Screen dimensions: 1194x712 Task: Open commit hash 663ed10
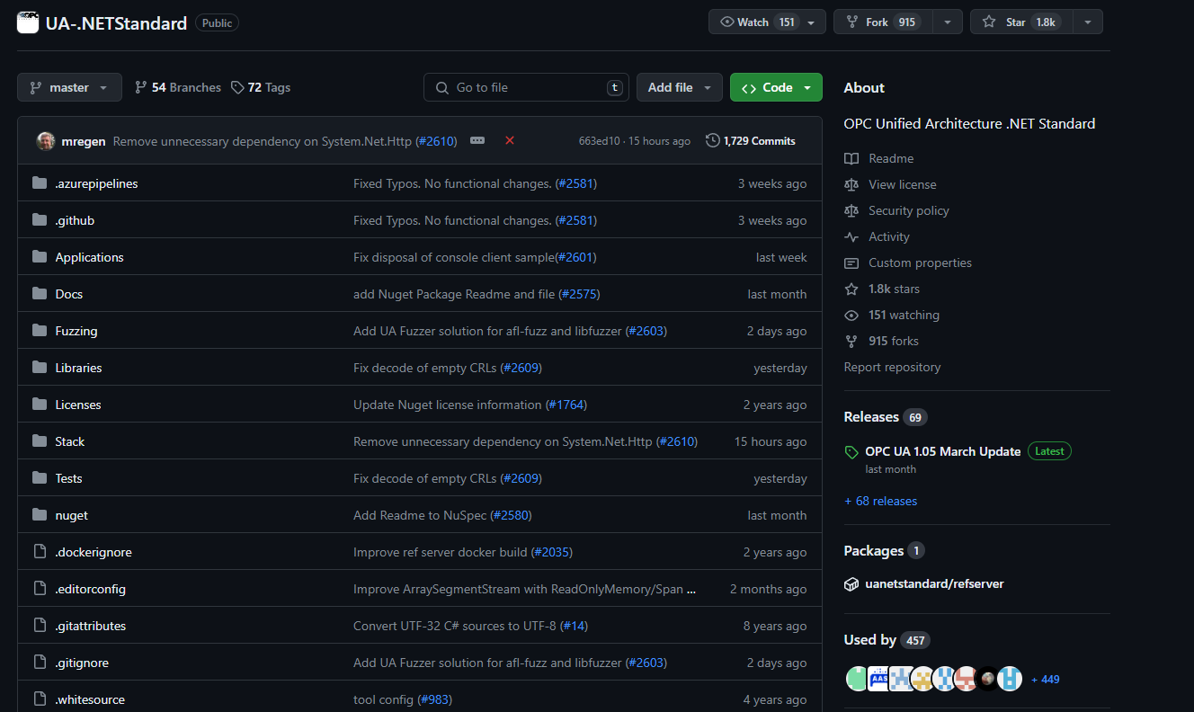click(599, 141)
